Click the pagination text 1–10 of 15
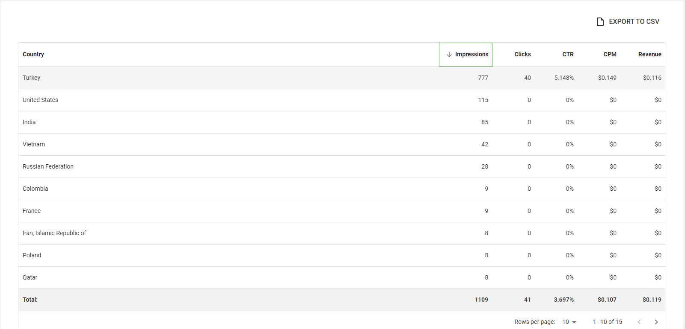Image resolution: width=685 pixels, height=329 pixels. point(608,322)
